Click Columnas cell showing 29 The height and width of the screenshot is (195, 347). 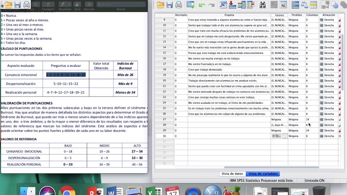click(312, 131)
